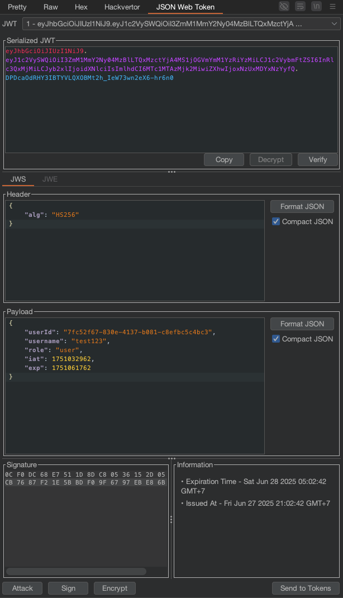Click the Sign button

[x=68, y=588]
